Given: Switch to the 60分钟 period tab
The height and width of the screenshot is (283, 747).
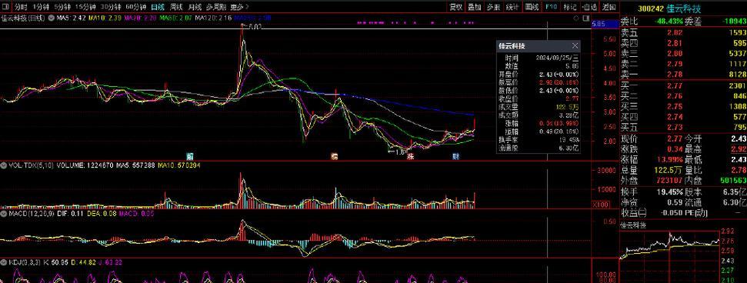Looking at the screenshot, I should point(135,7).
